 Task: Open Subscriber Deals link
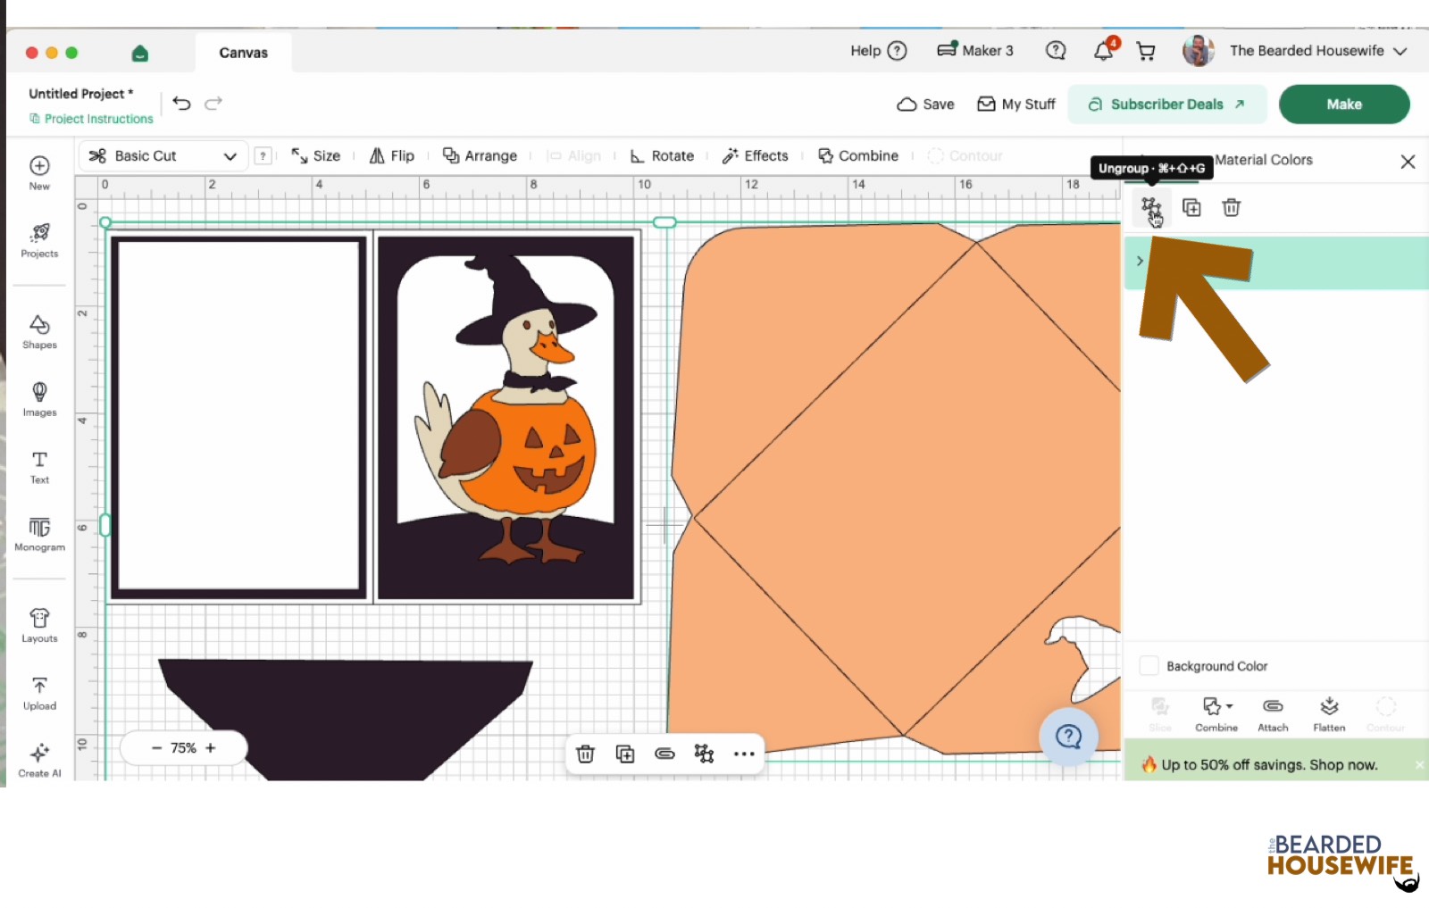point(1166,104)
